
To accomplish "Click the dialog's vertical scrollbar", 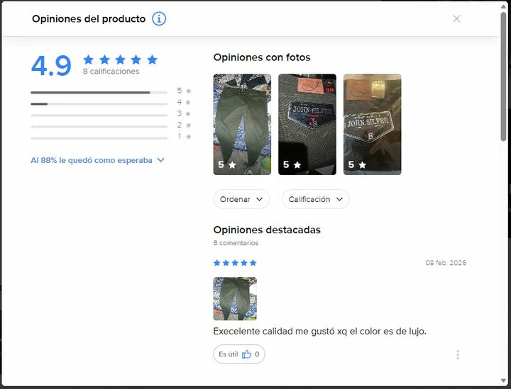I will point(503,71).
